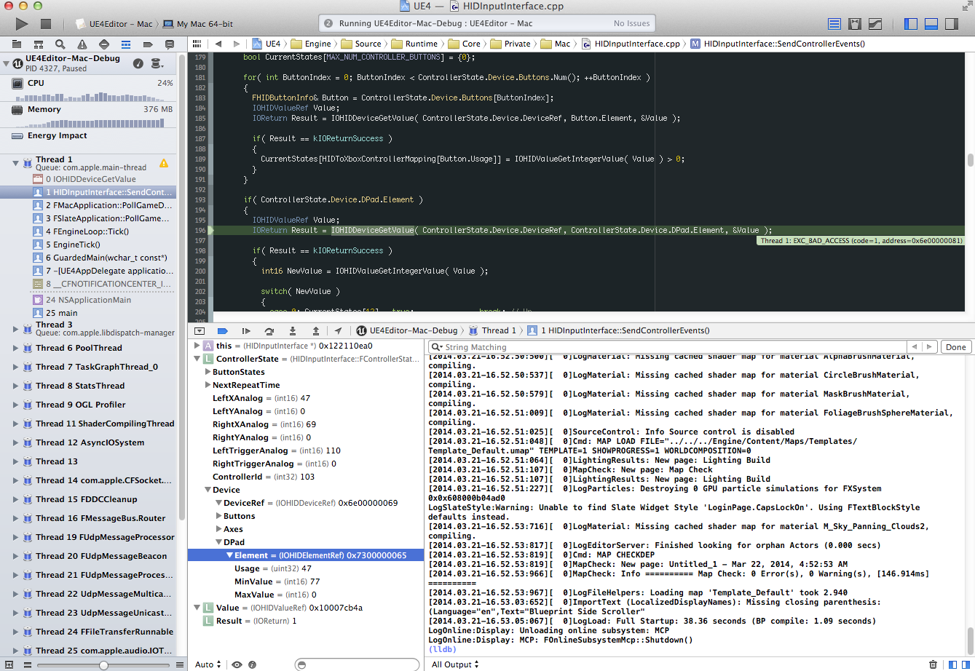975x671 pixels.
Task: Clear console with the trash icon
Action: pos(933,664)
